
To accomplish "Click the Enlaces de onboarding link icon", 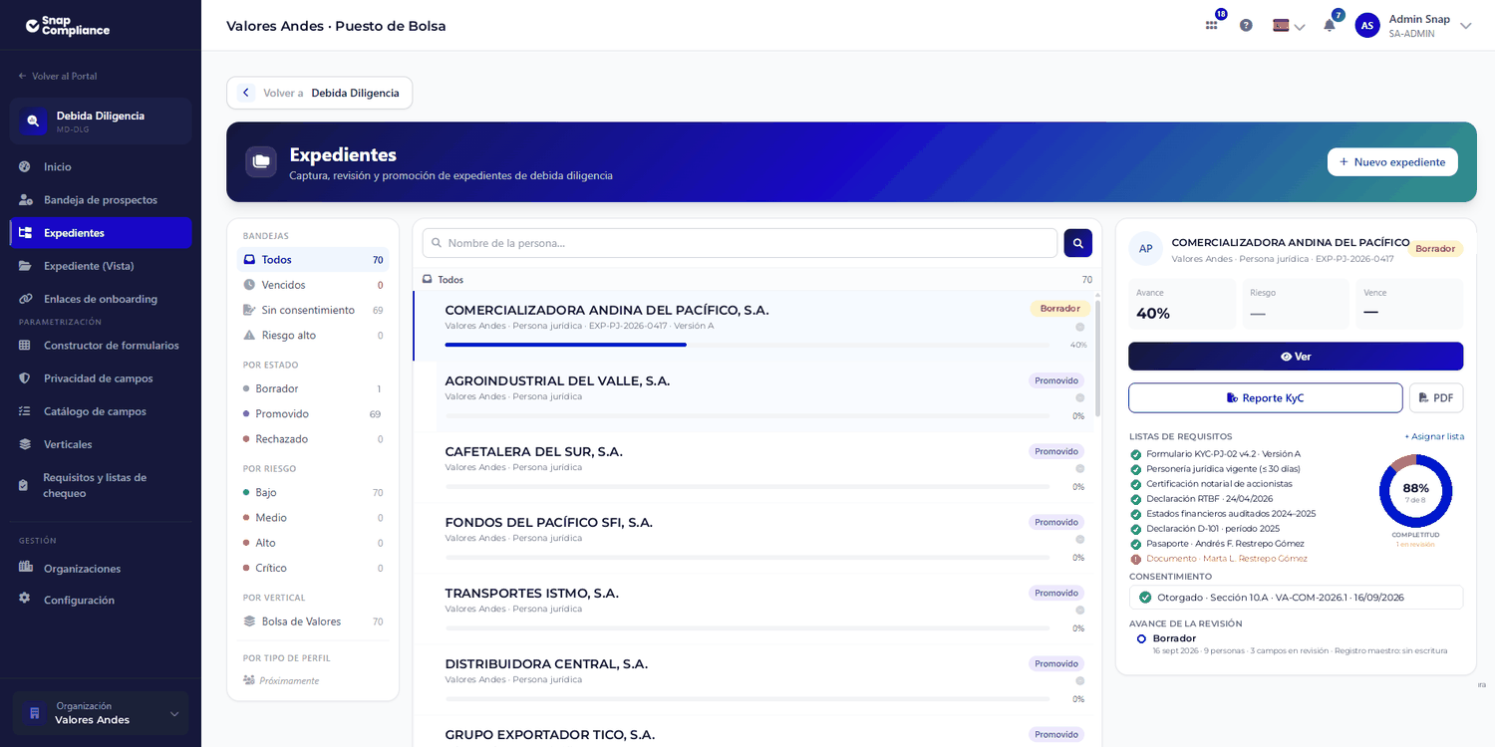I will [25, 299].
